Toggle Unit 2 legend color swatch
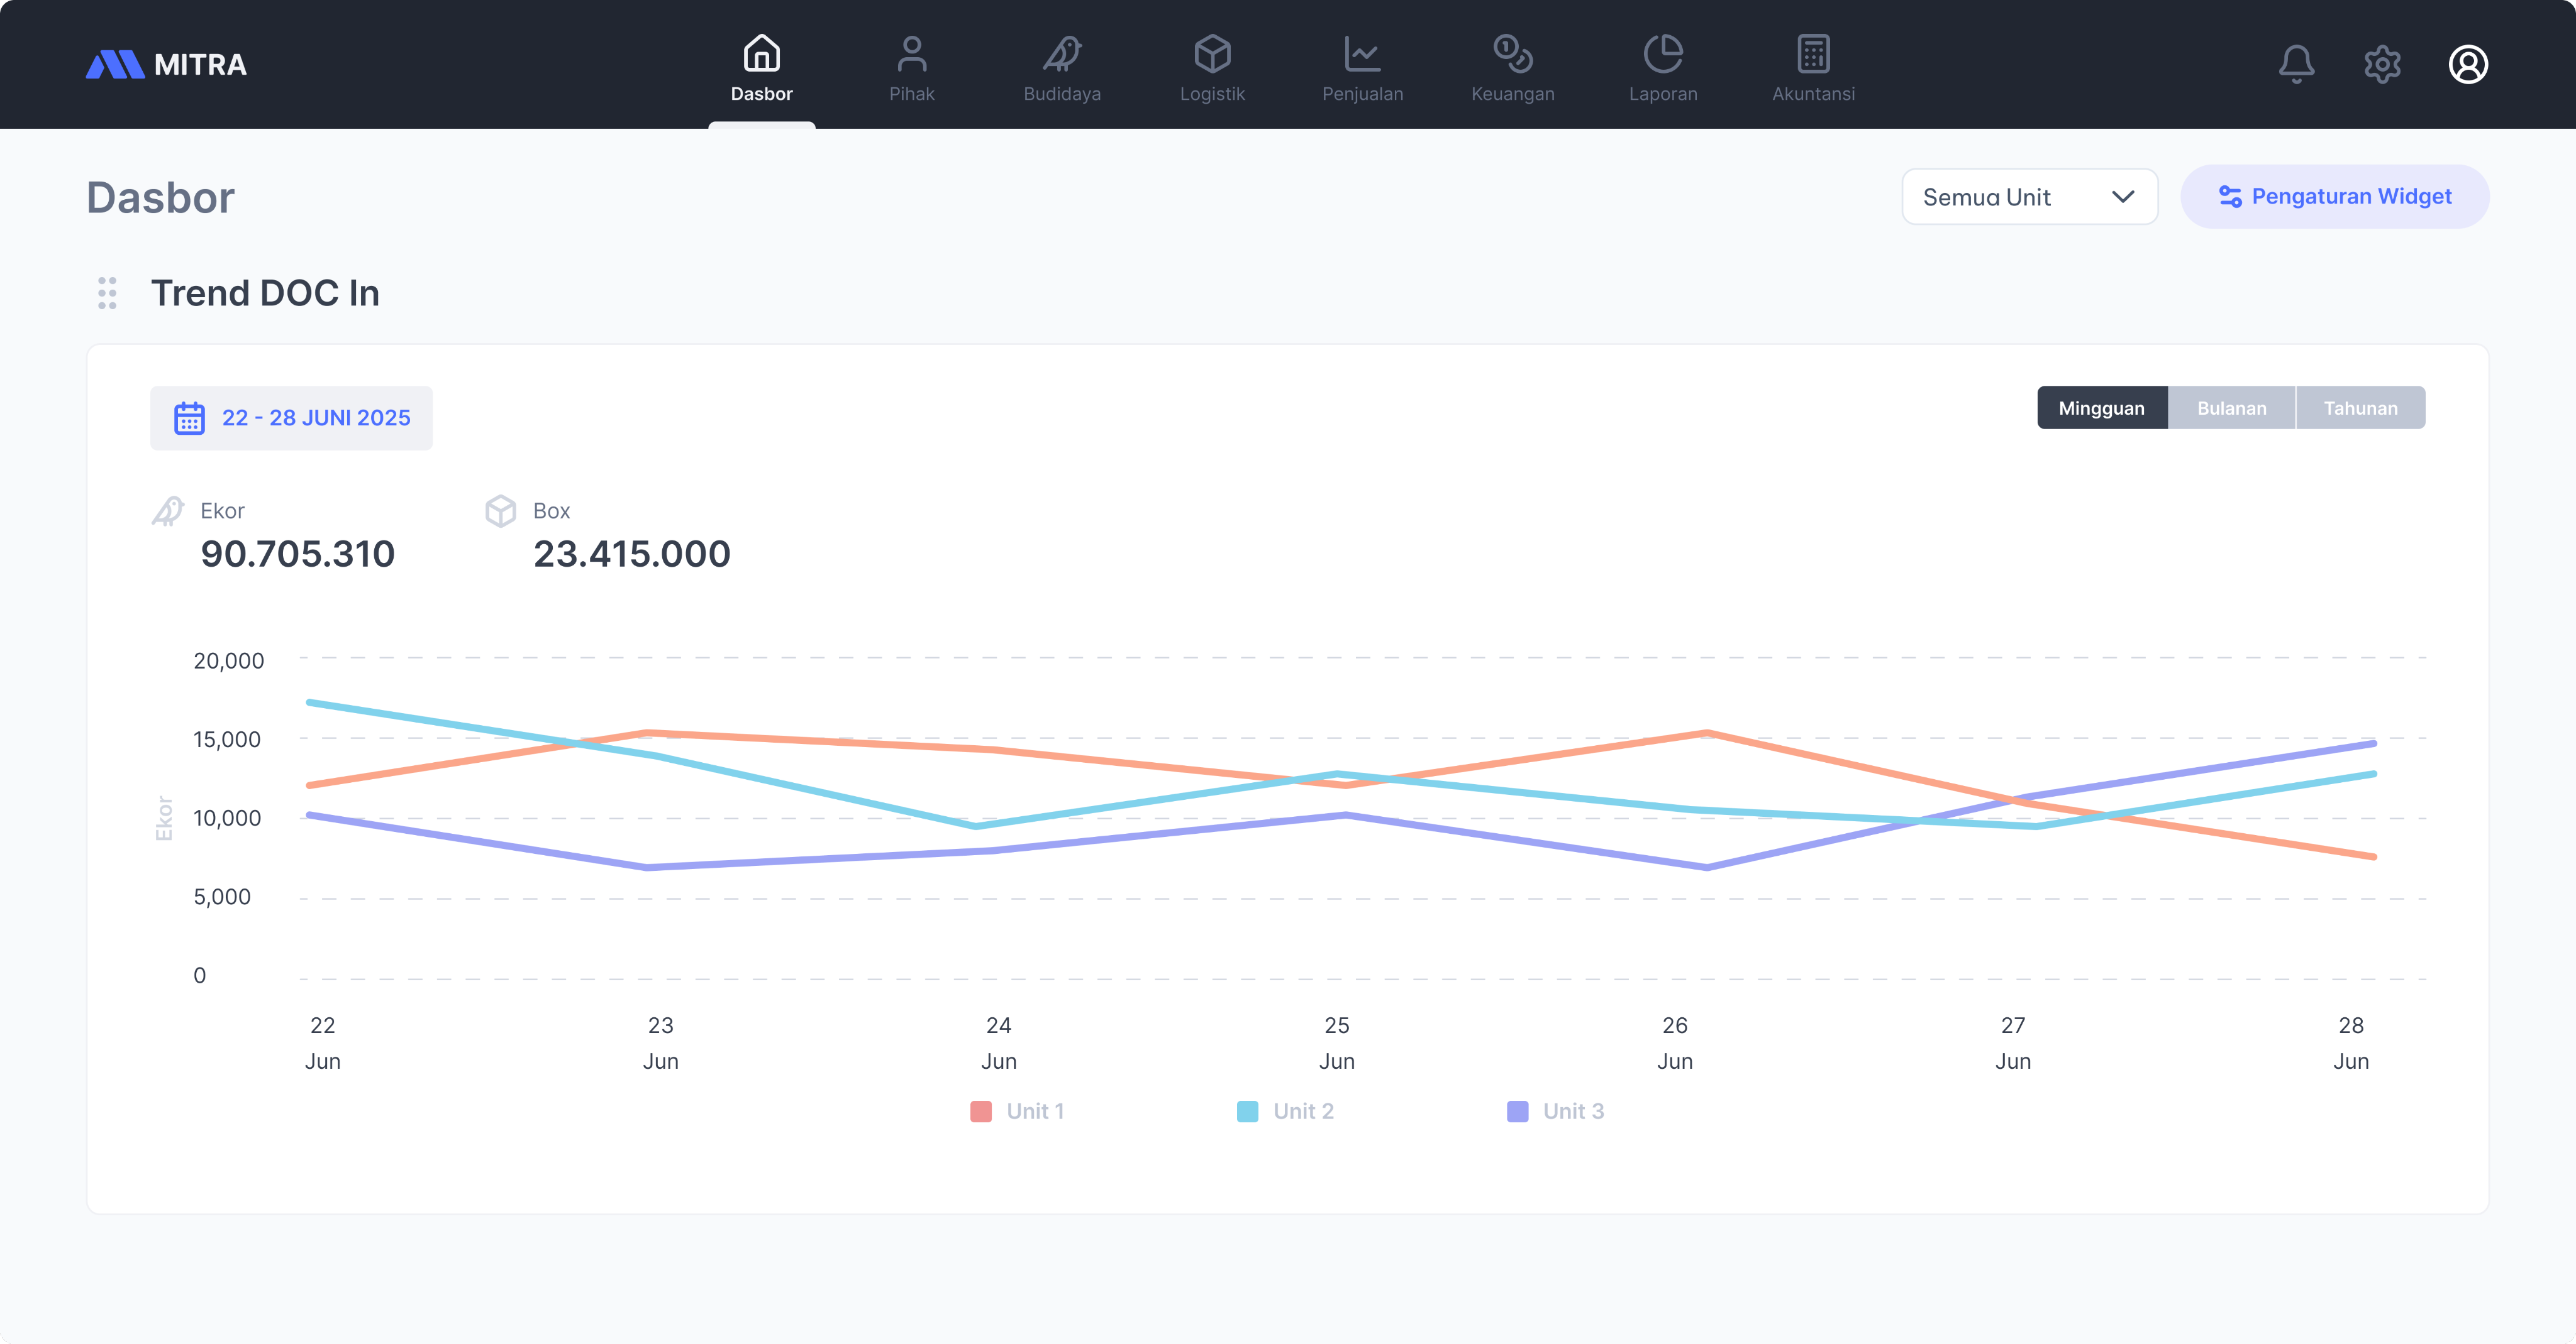 coord(1247,1111)
